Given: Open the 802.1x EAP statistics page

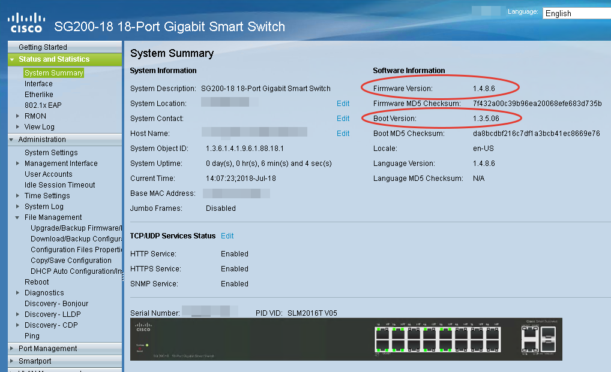Looking at the screenshot, I should (x=43, y=105).
